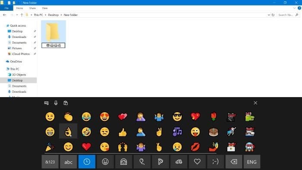
Task: Switch to the &123 symbols keyboard
Action: (x=50, y=162)
